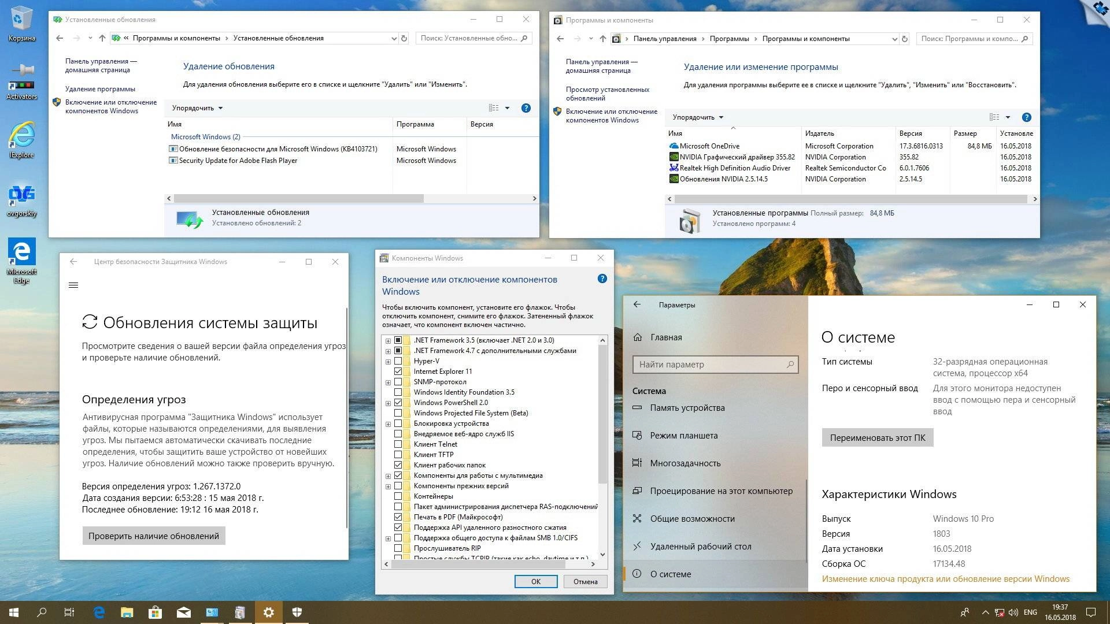Expand Блокировка устройства tree node
The image size is (1110, 624).
tap(388, 424)
